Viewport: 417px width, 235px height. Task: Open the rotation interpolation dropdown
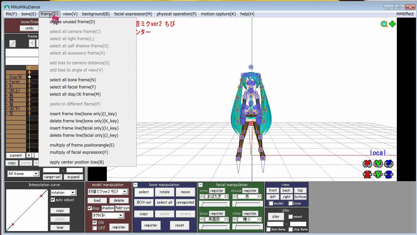click(73, 193)
